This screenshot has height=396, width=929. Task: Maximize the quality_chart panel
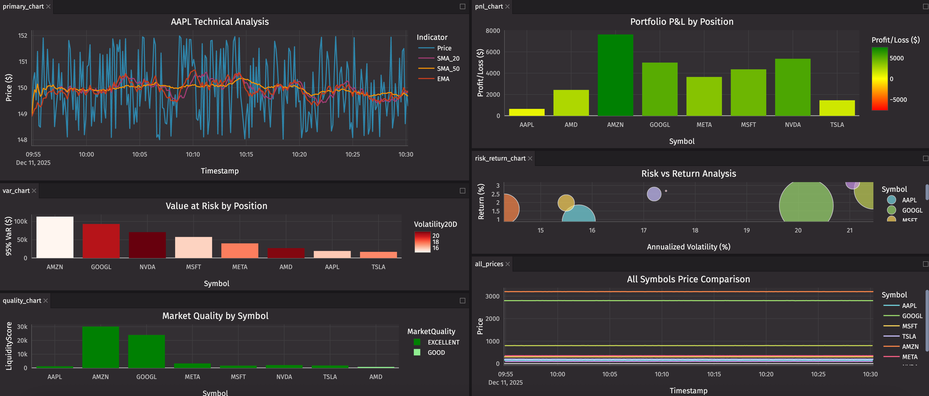pyautogui.click(x=462, y=301)
